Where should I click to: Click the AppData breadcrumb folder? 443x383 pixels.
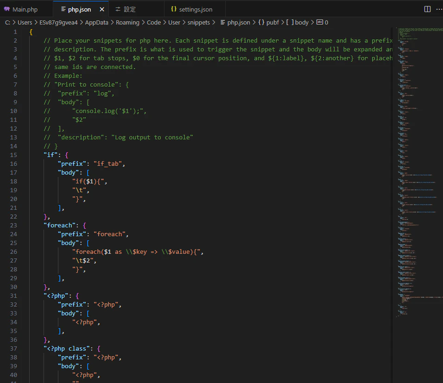coord(96,22)
